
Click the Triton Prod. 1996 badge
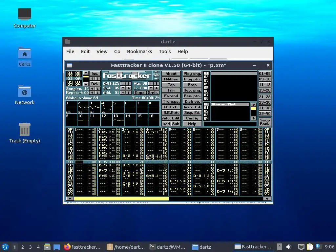click(156, 75)
